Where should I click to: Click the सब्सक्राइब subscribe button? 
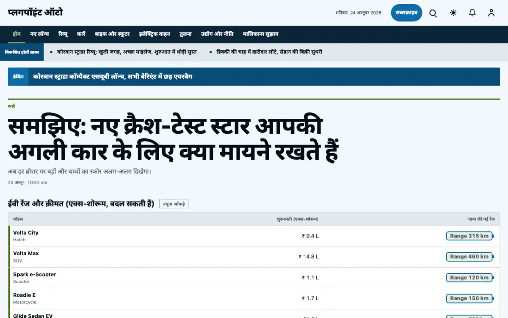coord(406,13)
